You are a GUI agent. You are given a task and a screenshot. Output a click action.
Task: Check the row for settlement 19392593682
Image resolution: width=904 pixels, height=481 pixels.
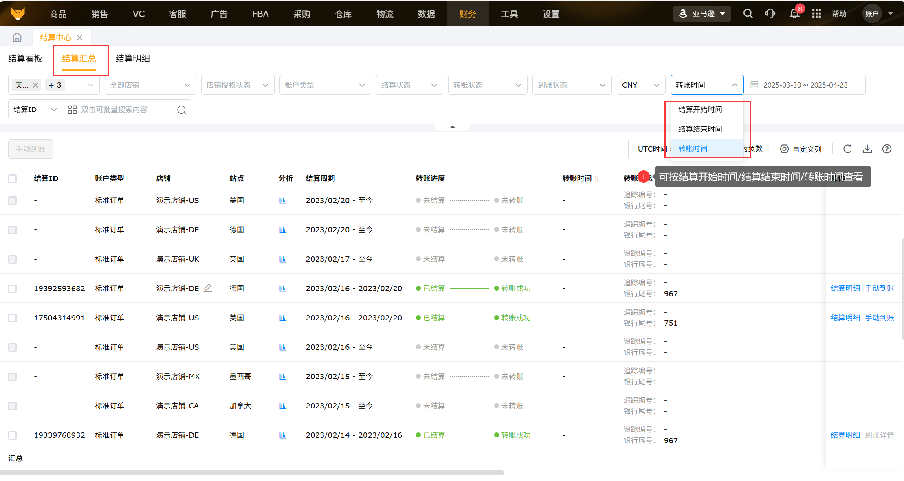click(13, 289)
